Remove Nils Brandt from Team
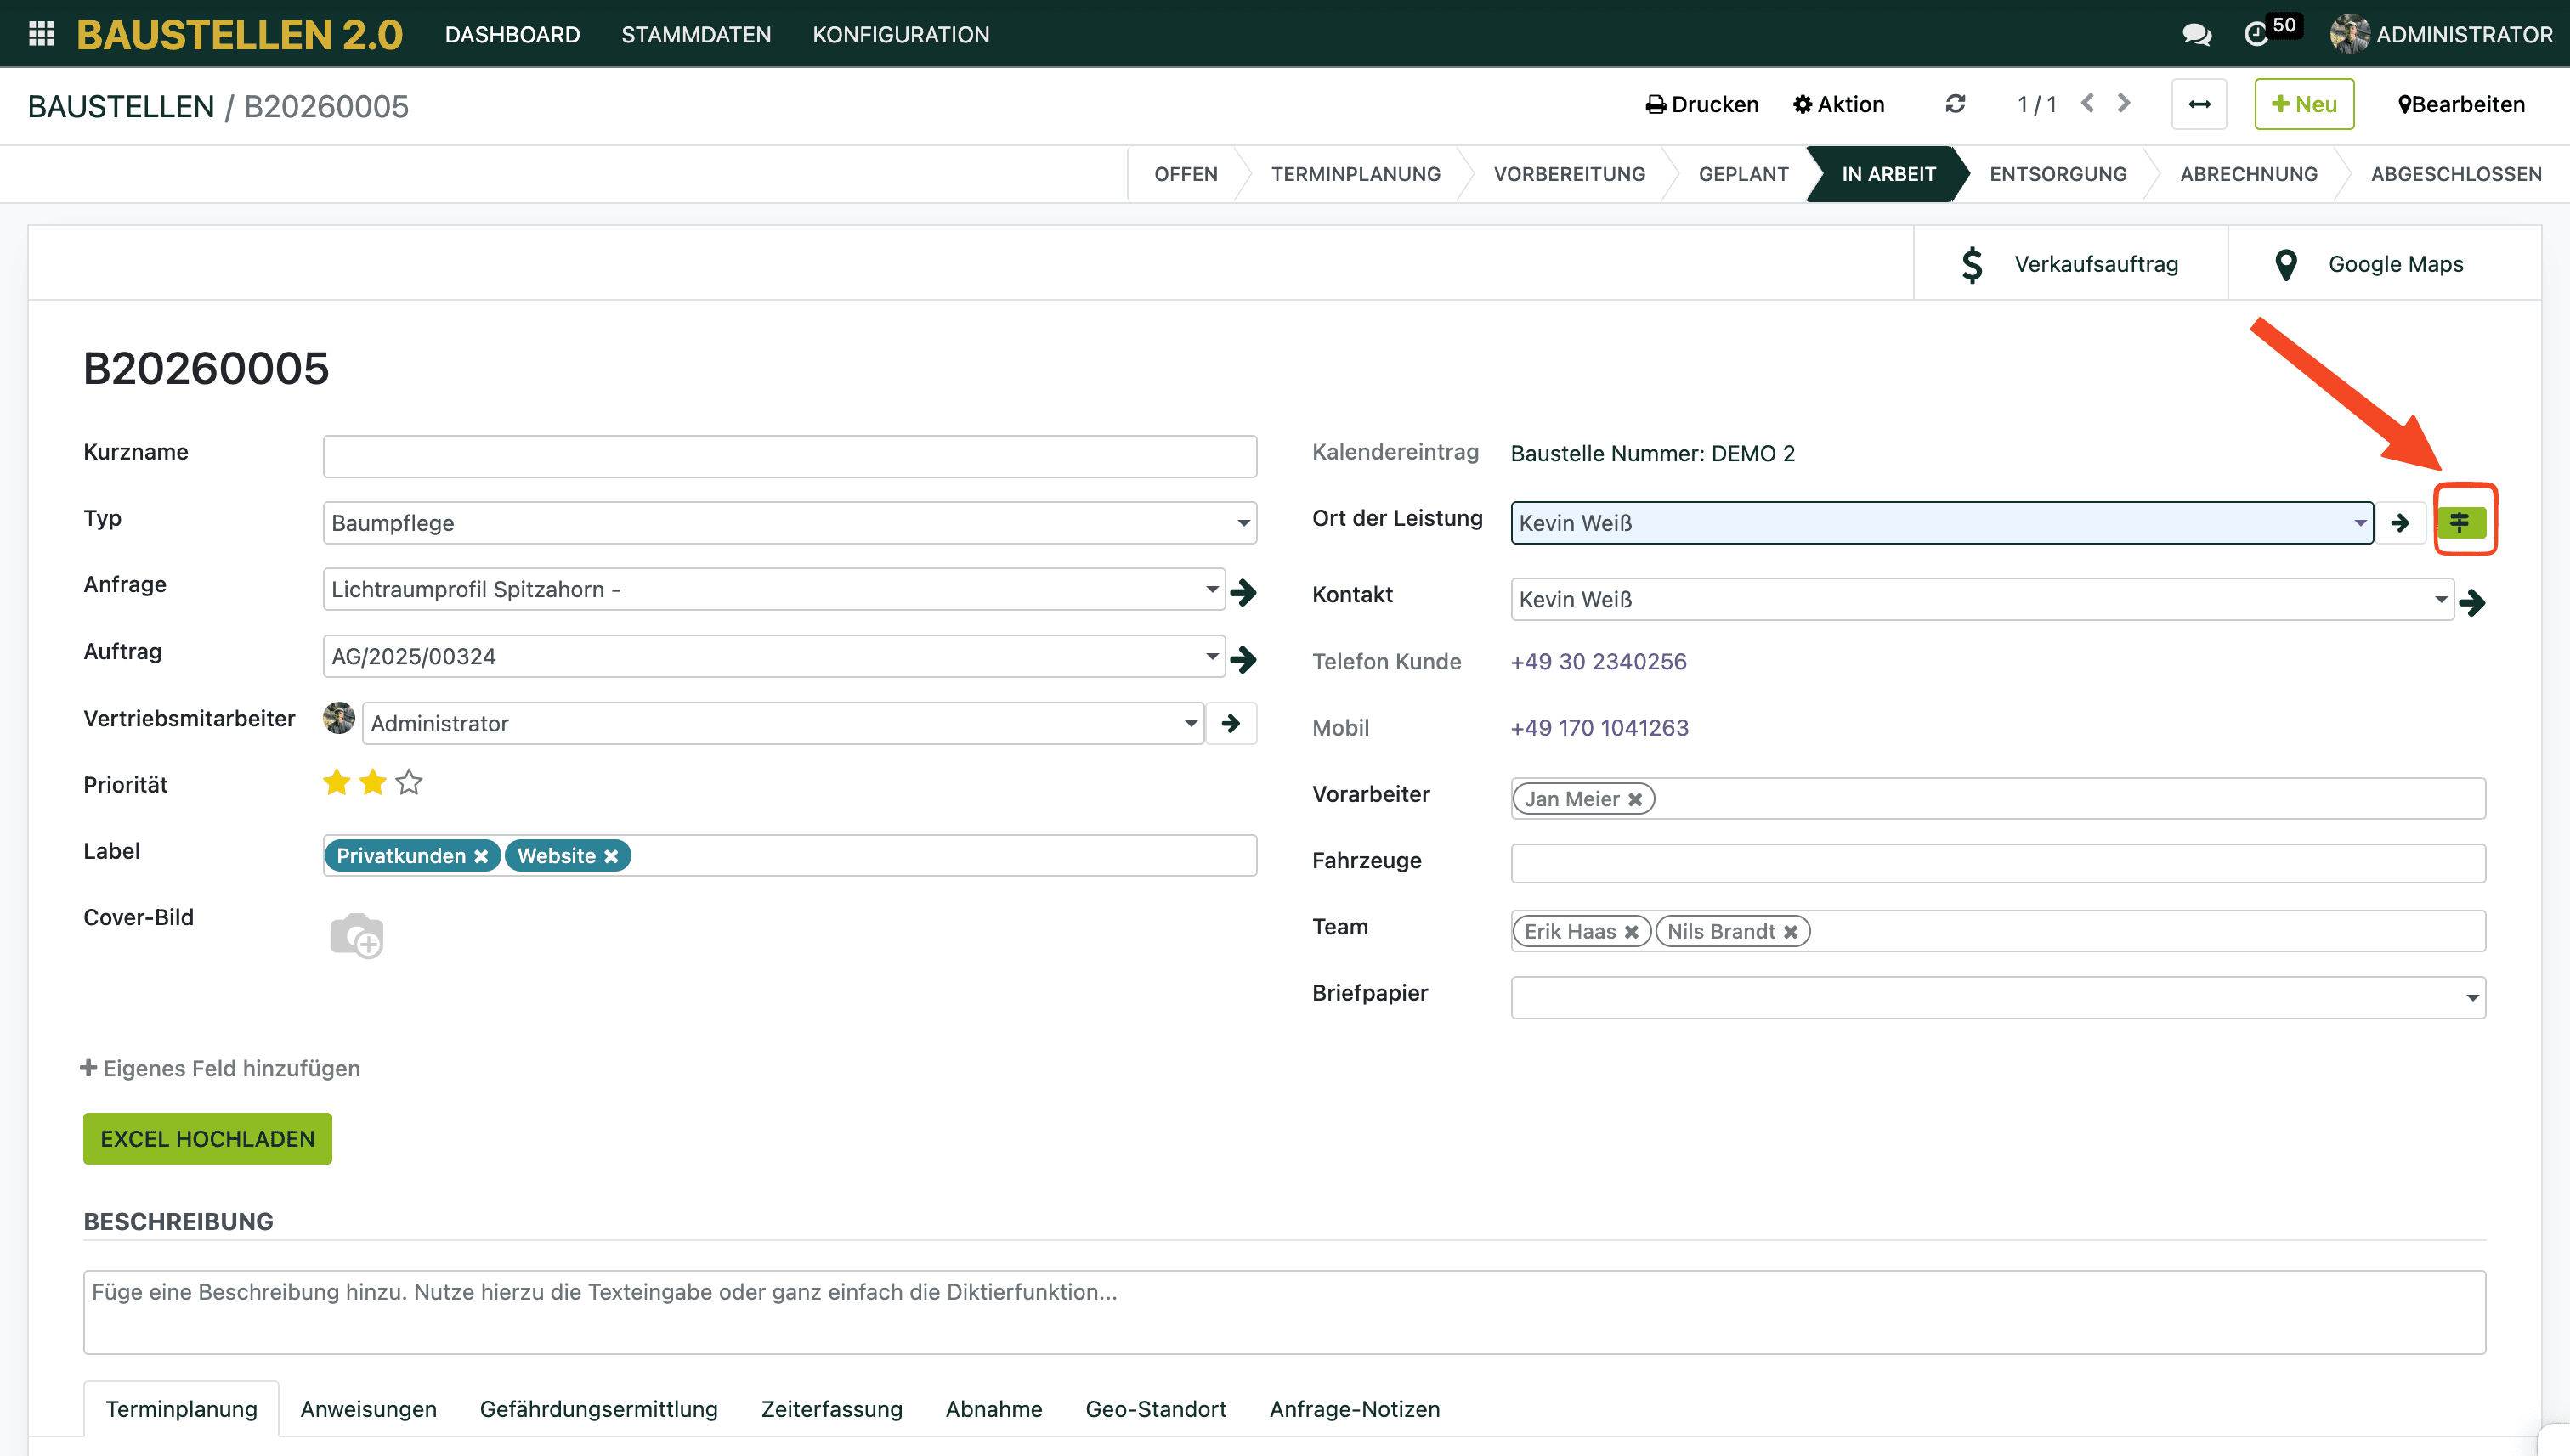Viewport: 2570px width, 1456px height. click(x=1791, y=932)
